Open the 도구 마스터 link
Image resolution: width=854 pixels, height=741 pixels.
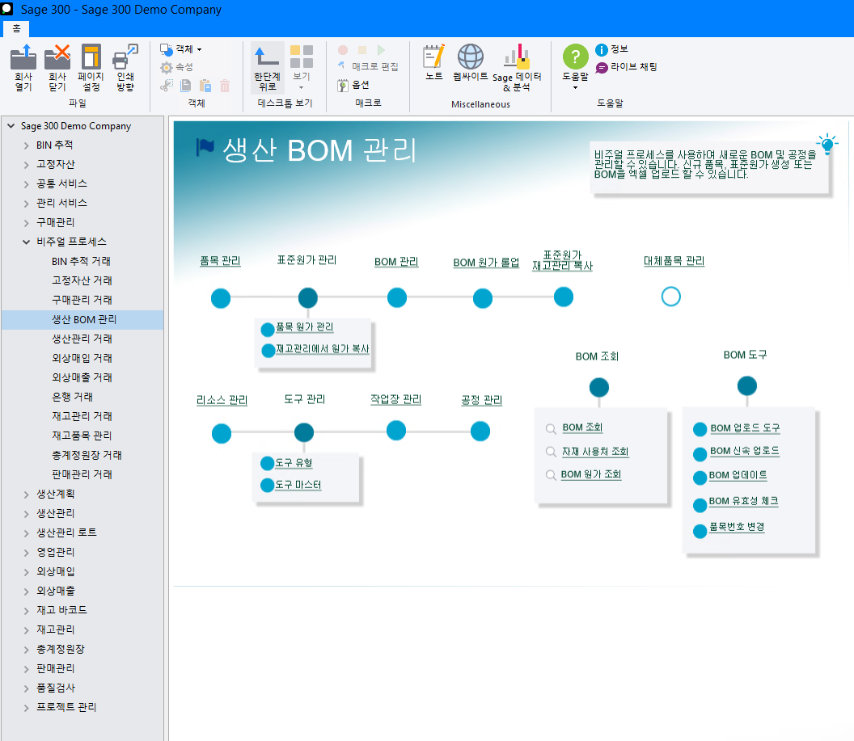(x=298, y=485)
